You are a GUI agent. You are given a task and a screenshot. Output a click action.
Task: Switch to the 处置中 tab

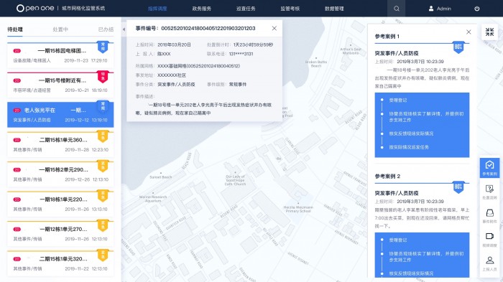[x=60, y=29]
